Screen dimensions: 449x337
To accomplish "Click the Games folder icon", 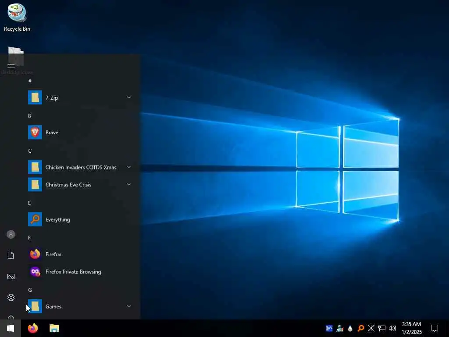I will (35, 306).
